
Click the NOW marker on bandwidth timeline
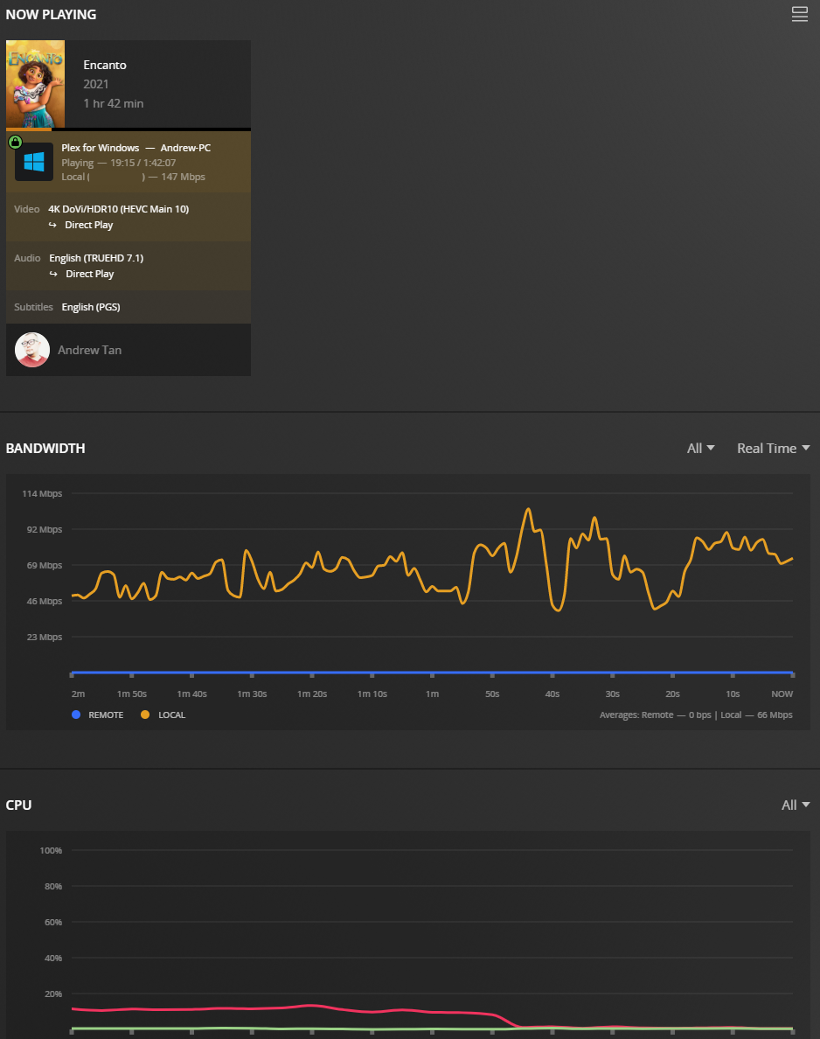pos(782,694)
